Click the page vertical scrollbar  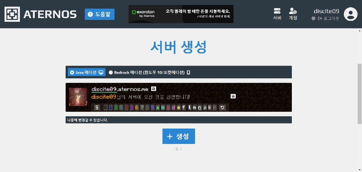(360, 94)
